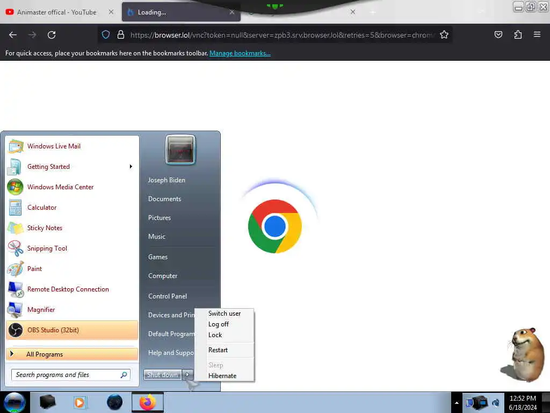Launch OBS Studio (32bit)
The height and width of the screenshot is (413, 550).
click(x=72, y=330)
